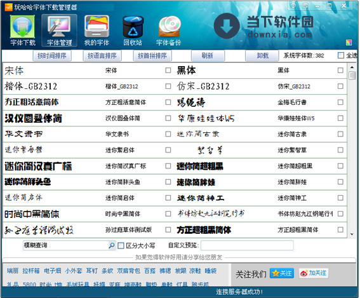Open the 凉鞋 link
The width and height of the screenshot is (360, 298).
[195, 271]
